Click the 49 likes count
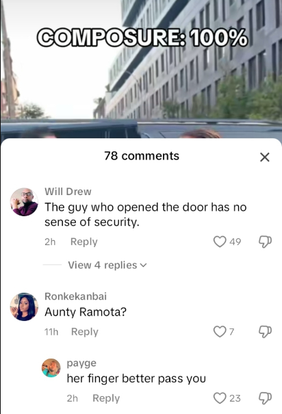 pos(235,242)
